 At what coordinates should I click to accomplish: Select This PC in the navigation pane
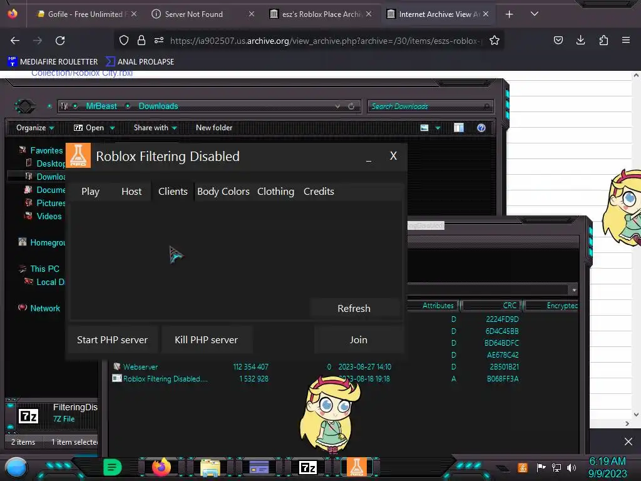tap(44, 269)
